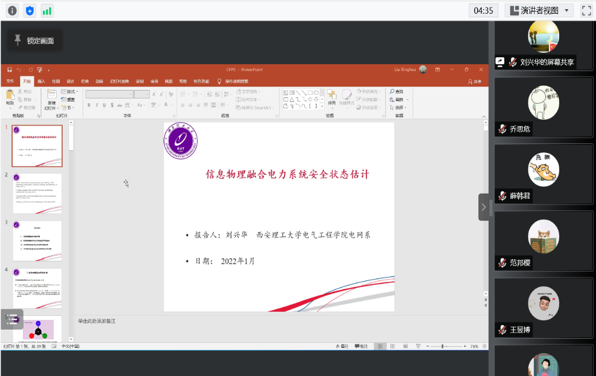Open the meeting info icon
Image resolution: width=596 pixels, height=376 pixels.
pos(12,10)
